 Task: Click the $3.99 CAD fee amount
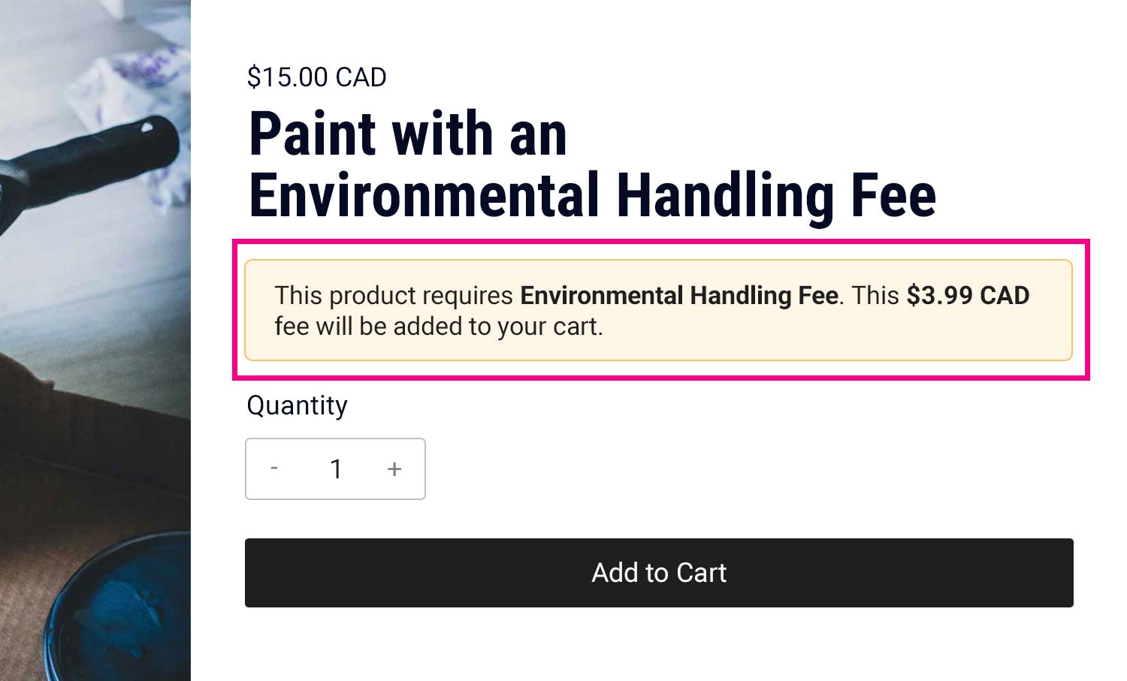pyautogui.click(x=966, y=295)
